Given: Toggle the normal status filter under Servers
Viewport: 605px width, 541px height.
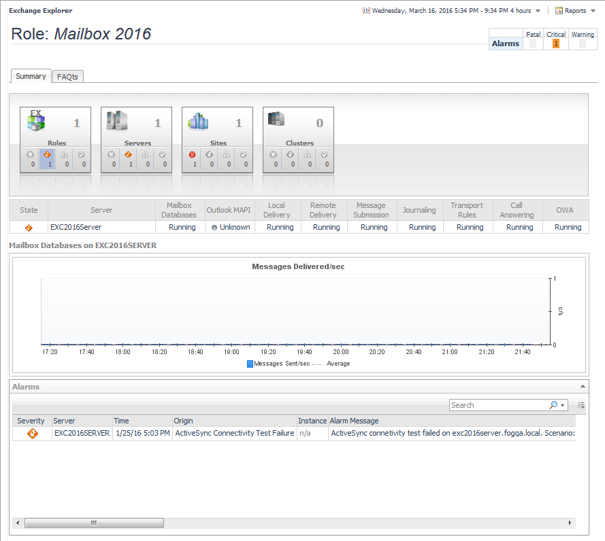Looking at the screenshot, I should (162, 159).
